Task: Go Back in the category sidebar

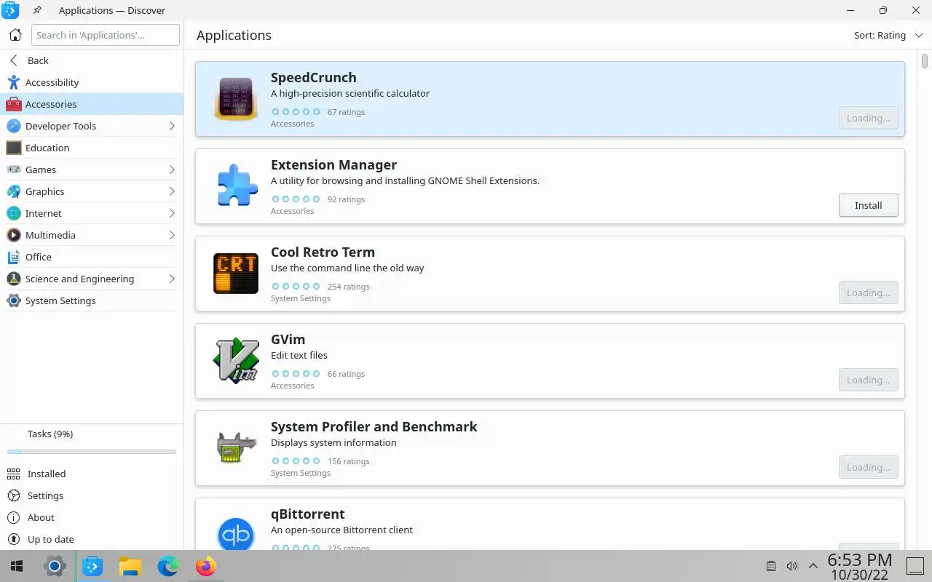Action: coord(92,60)
